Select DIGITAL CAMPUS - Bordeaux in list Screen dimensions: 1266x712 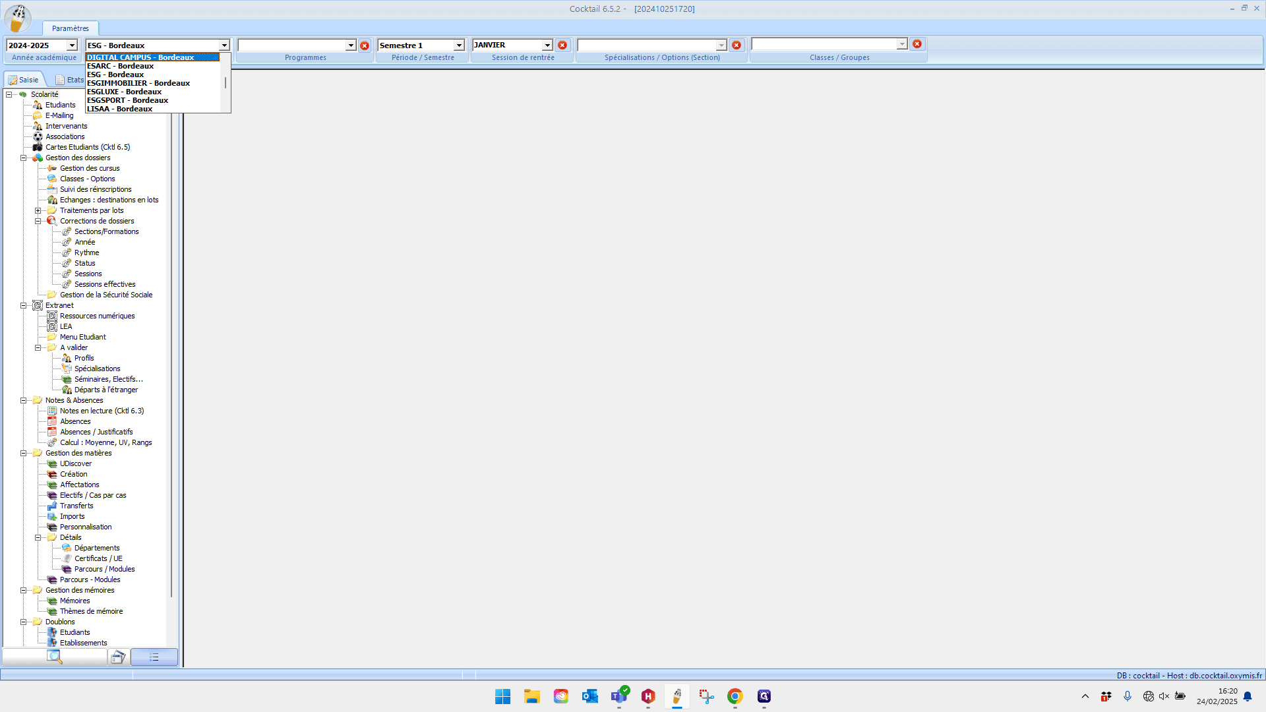pyautogui.click(x=152, y=57)
